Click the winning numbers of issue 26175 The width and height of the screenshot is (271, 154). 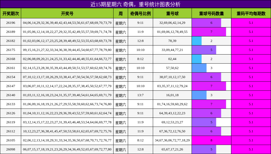[x=67, y=50]
